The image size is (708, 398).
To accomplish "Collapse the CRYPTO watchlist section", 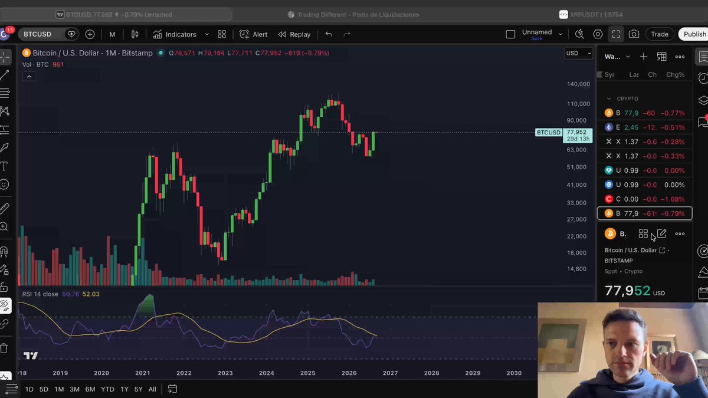I will [x=609, y=98].
